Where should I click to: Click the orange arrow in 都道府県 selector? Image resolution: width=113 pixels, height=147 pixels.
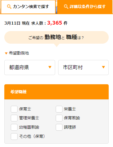[50, 67]
